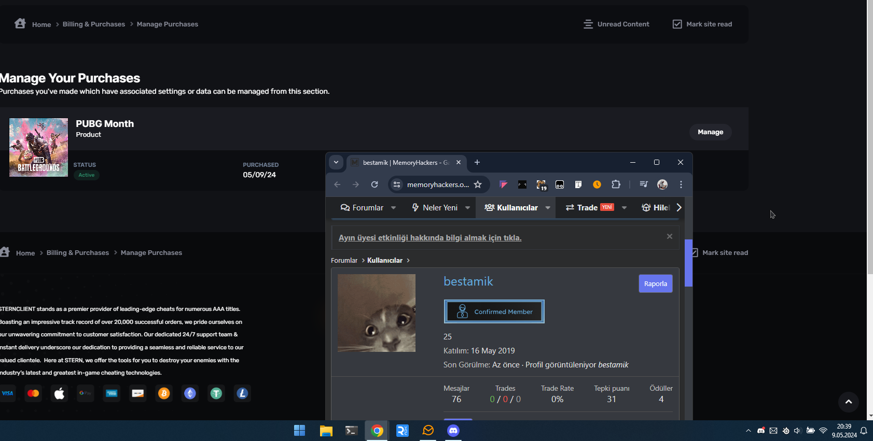873x441 pixels.
Task: Open the media control playlist icon
Action: pos(644,184)
